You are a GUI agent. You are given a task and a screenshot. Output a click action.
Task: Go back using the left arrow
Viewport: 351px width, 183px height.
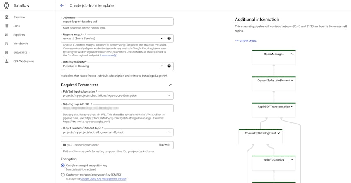pyautogui.click(x=62, y=6)
